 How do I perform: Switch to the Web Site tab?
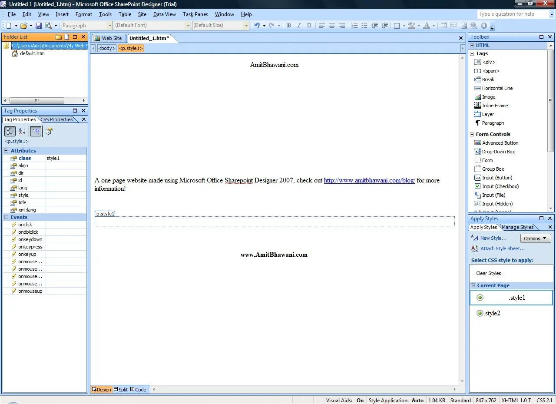pyautogui.click(x=108, y=38)
